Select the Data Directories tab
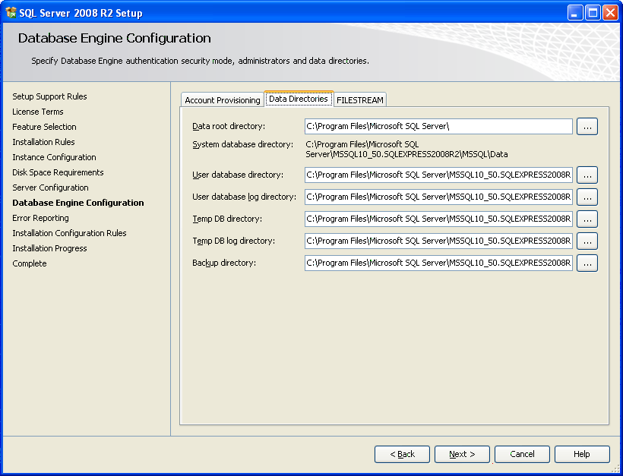This screenshot has height=476, width=623. [298, 99]
